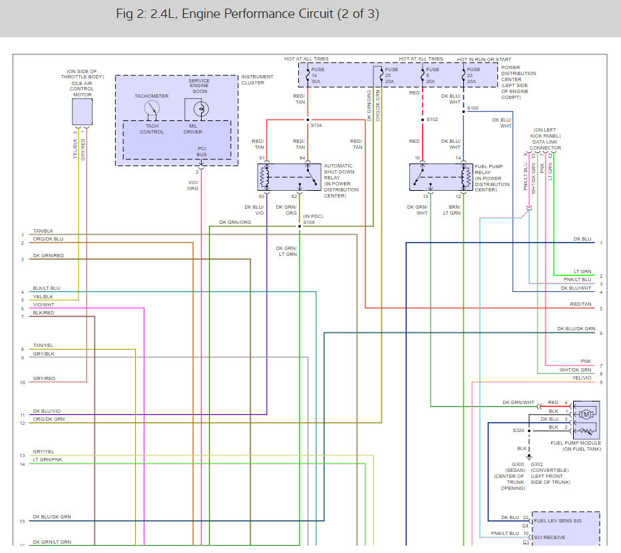Screen dimensions: 621x553
Task: Click the S326 splice label
Action: [x=518, y=431]
